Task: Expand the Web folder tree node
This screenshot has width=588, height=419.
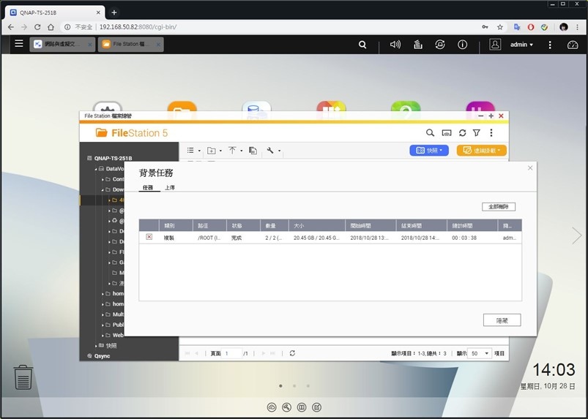Action: pos(103,336)
